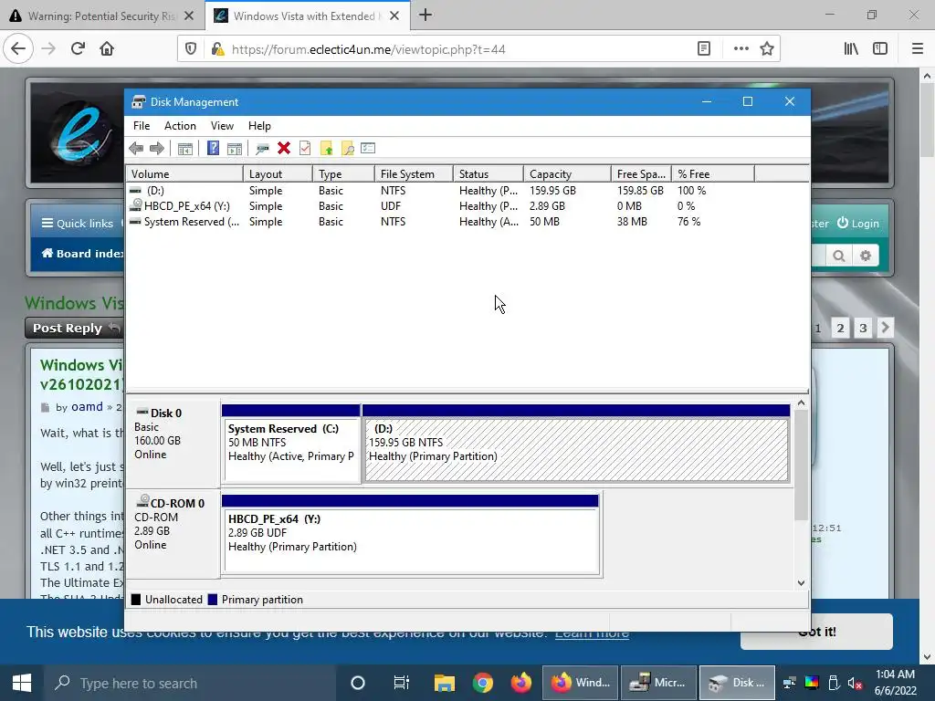Click the yellow folder with green arrow icon
This screenshot has width=935, height=701.
tap(326, 149)
